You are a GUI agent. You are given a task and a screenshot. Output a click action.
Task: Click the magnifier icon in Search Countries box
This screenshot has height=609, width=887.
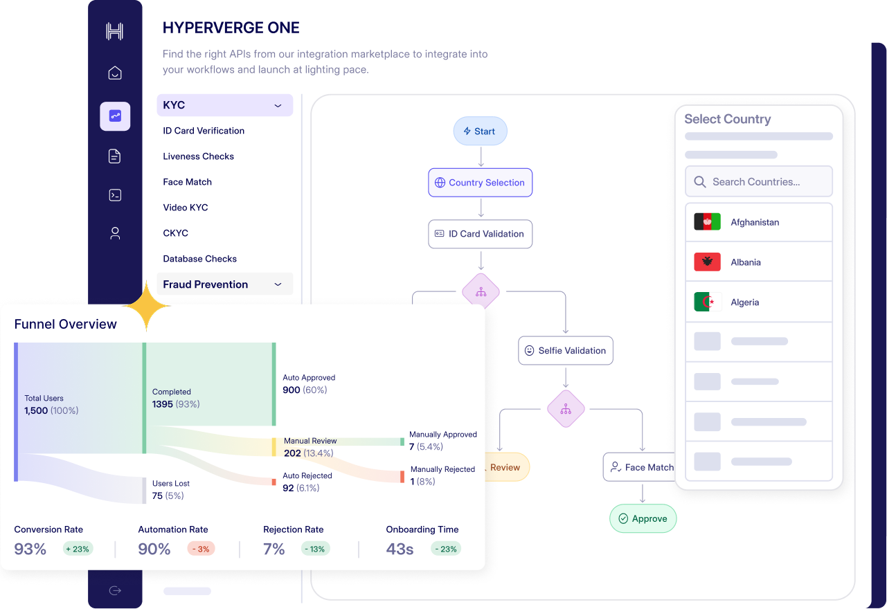point(699,181)
